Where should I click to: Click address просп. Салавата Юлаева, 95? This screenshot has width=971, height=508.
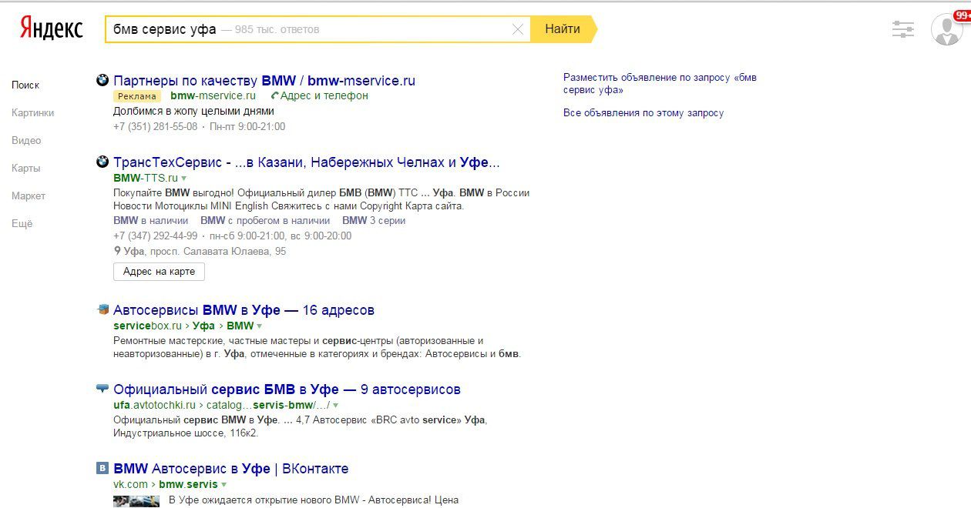tap(217, 251)
